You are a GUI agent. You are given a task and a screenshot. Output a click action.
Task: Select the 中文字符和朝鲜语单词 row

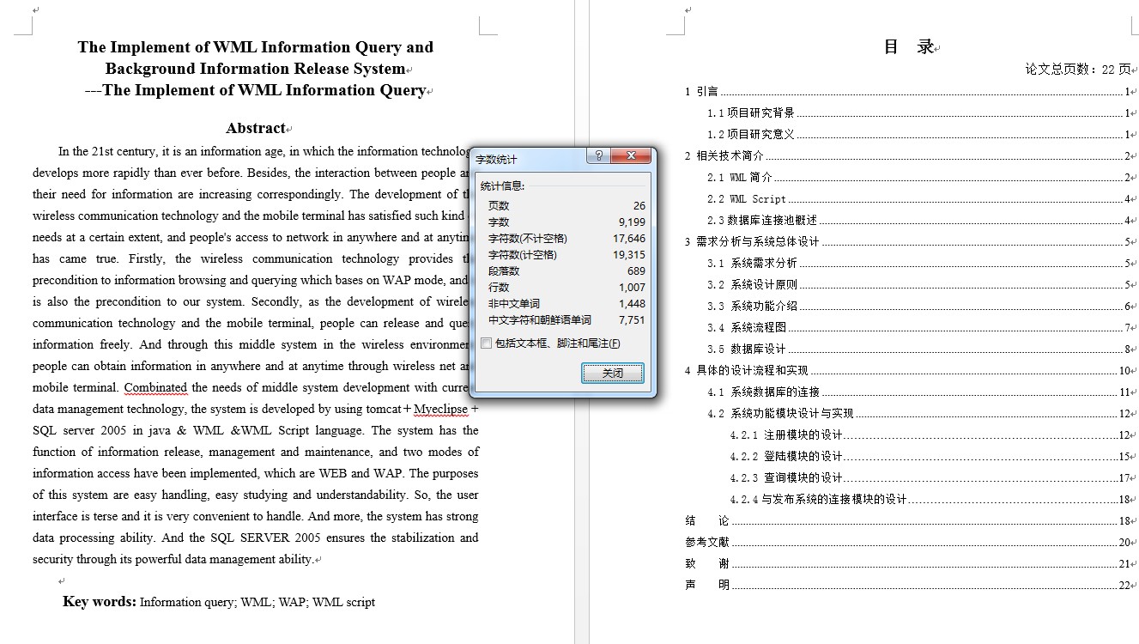click(x=566, y=320)
